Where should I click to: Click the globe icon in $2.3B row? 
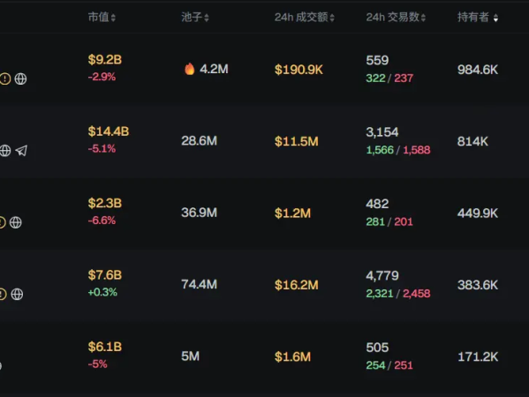point(16,222)
